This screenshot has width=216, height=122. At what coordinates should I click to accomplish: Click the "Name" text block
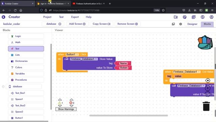[123, 63]
